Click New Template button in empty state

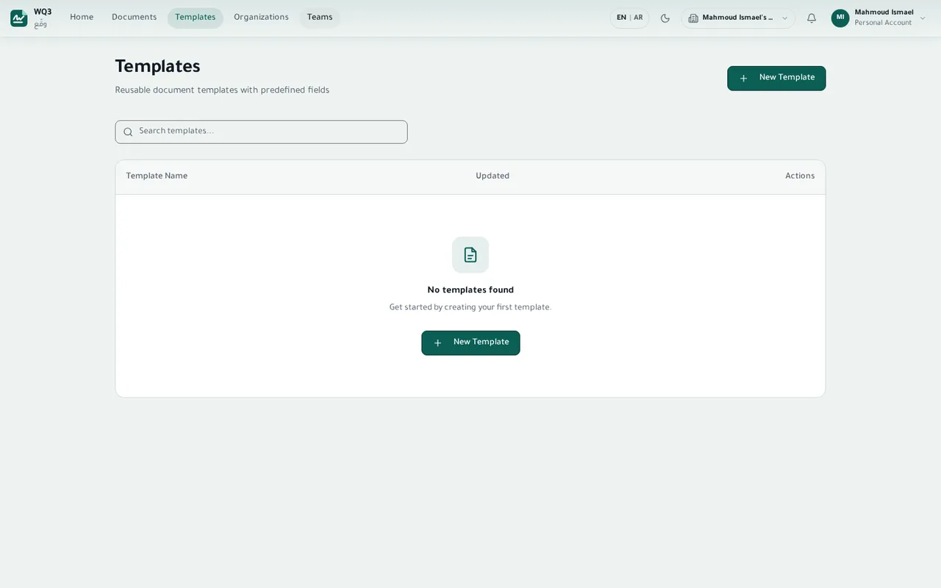[470, 343]
